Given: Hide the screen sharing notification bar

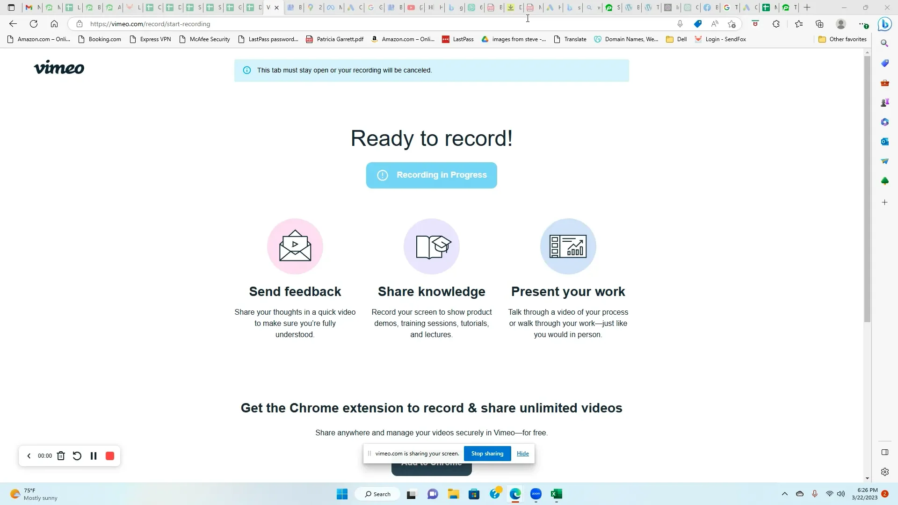Looking at the screenshot, I should [523, 454].
